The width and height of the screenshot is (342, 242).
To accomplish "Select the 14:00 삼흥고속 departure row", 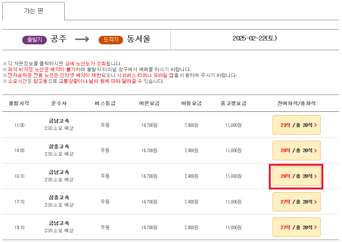I will click(x=117, y=151).
